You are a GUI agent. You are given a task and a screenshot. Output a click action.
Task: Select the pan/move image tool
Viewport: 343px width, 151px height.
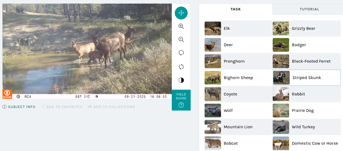[181, 13]
